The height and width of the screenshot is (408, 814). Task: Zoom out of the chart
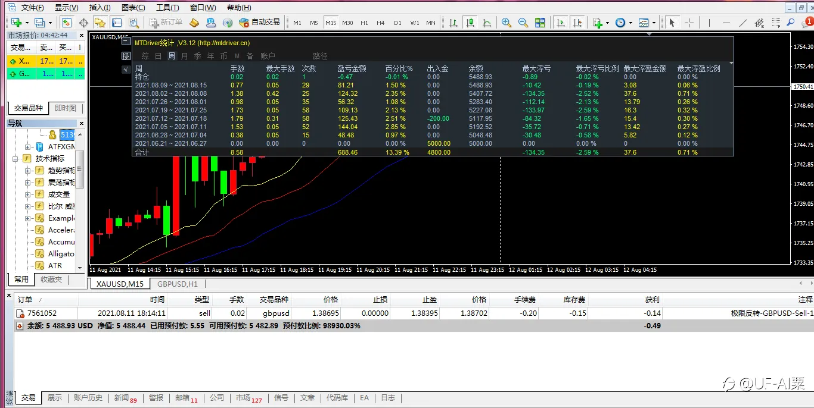523,23
